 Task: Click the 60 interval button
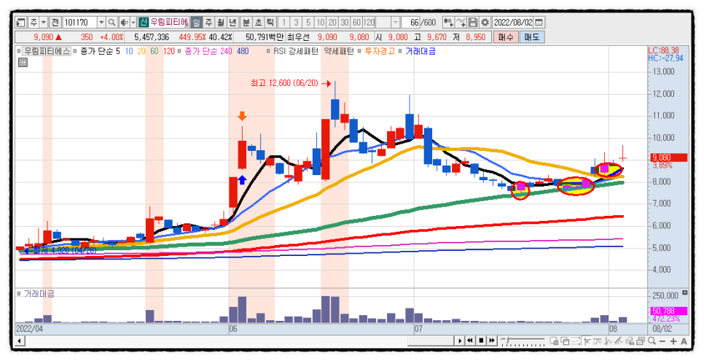(356, 22)
